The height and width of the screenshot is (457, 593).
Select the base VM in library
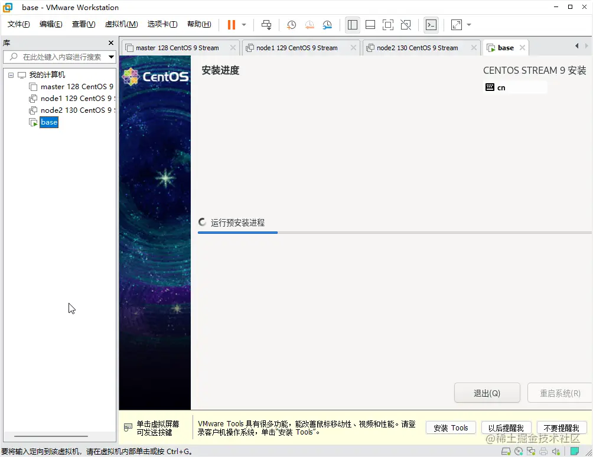pos(49,122)
